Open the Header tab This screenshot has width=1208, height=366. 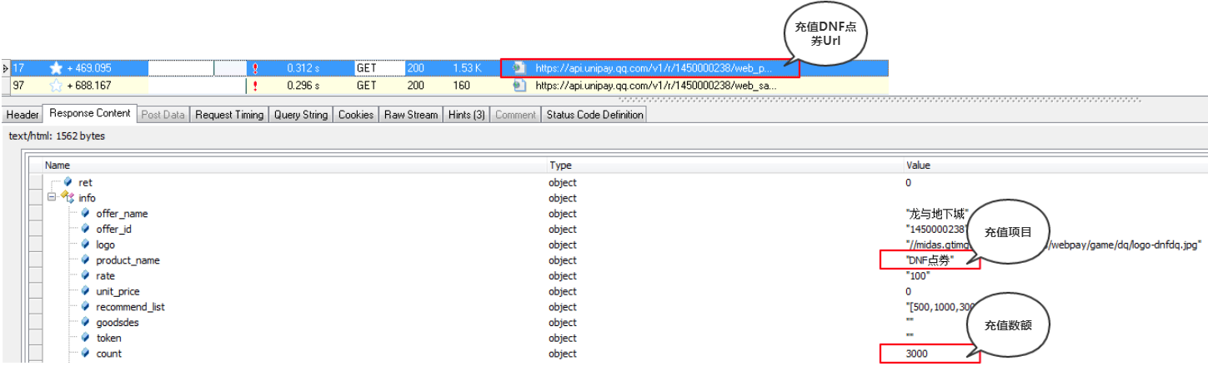(23, 115)
